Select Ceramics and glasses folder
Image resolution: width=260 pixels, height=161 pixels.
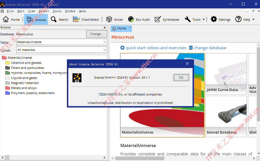[24, 63]
